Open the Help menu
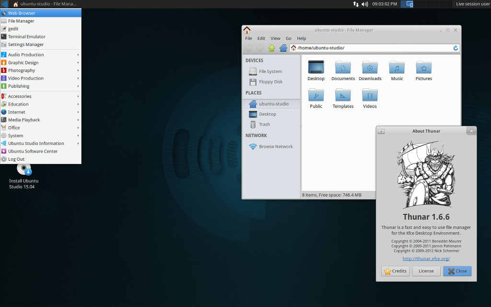The image size is (491, 307). (x=301, y=38)
